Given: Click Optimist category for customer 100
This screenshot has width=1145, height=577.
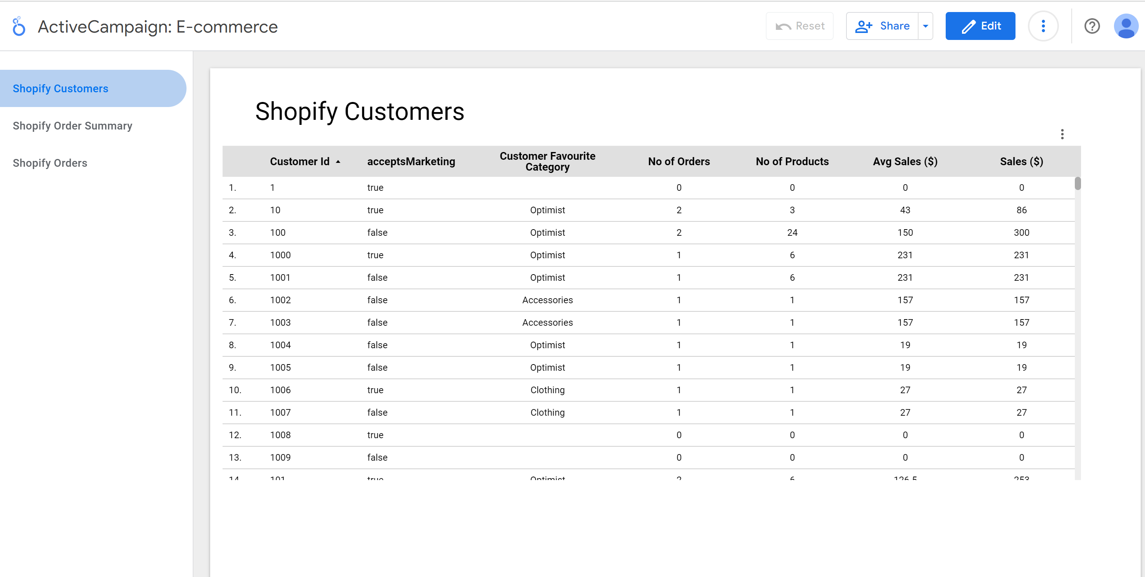Looking at the screenshot, I should pyautogui.click(x=547, y=233).
